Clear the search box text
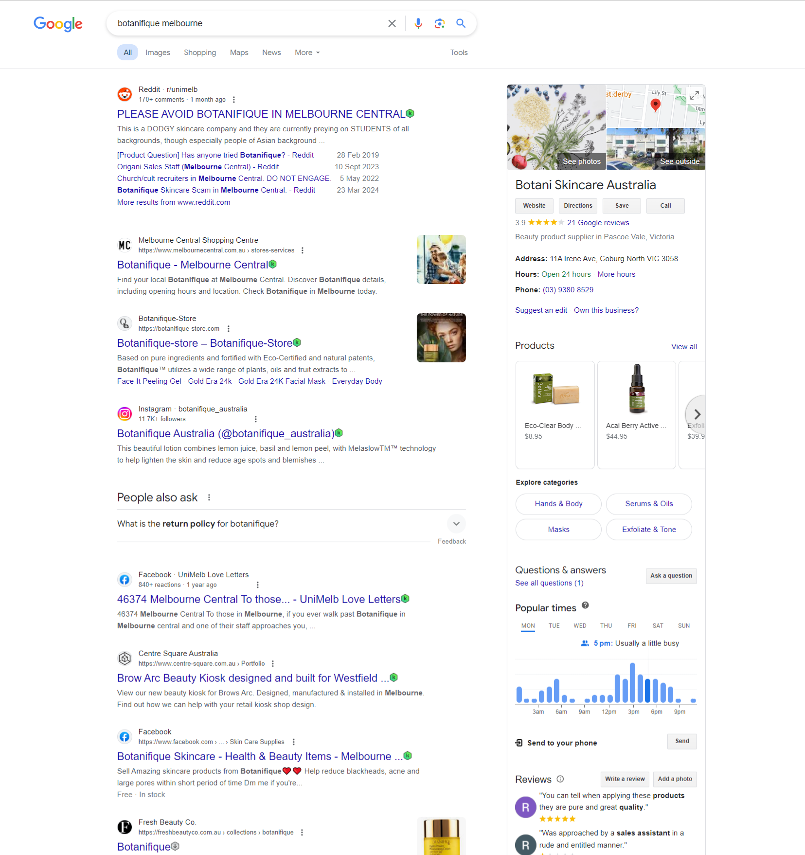The height and width of the screenshot is (855, 805). tap(392, 23)
